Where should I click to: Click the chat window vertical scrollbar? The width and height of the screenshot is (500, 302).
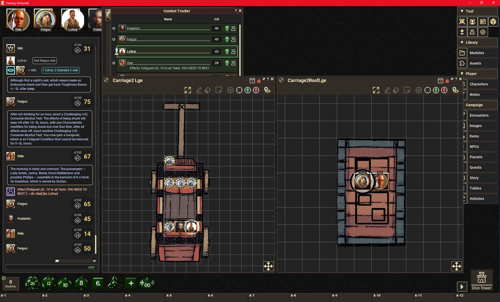coord(96,244)
